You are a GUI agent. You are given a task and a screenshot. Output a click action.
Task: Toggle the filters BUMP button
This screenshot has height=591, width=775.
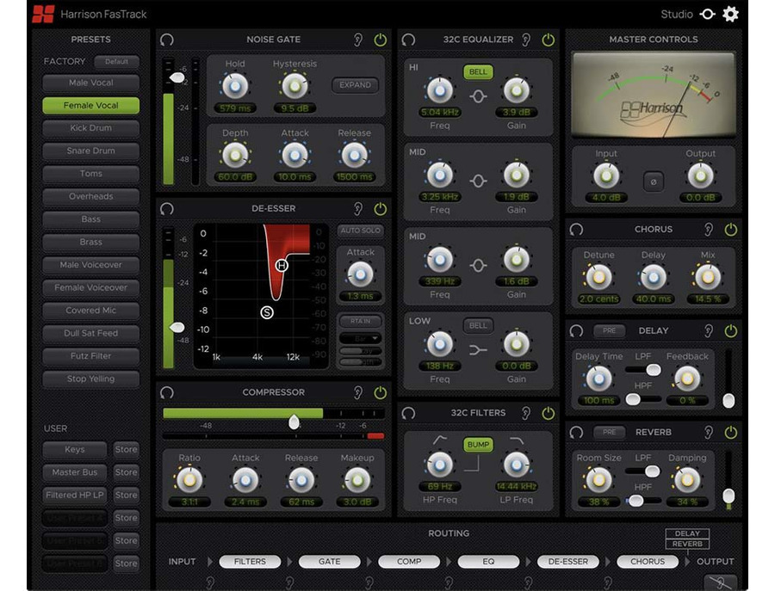478,445
